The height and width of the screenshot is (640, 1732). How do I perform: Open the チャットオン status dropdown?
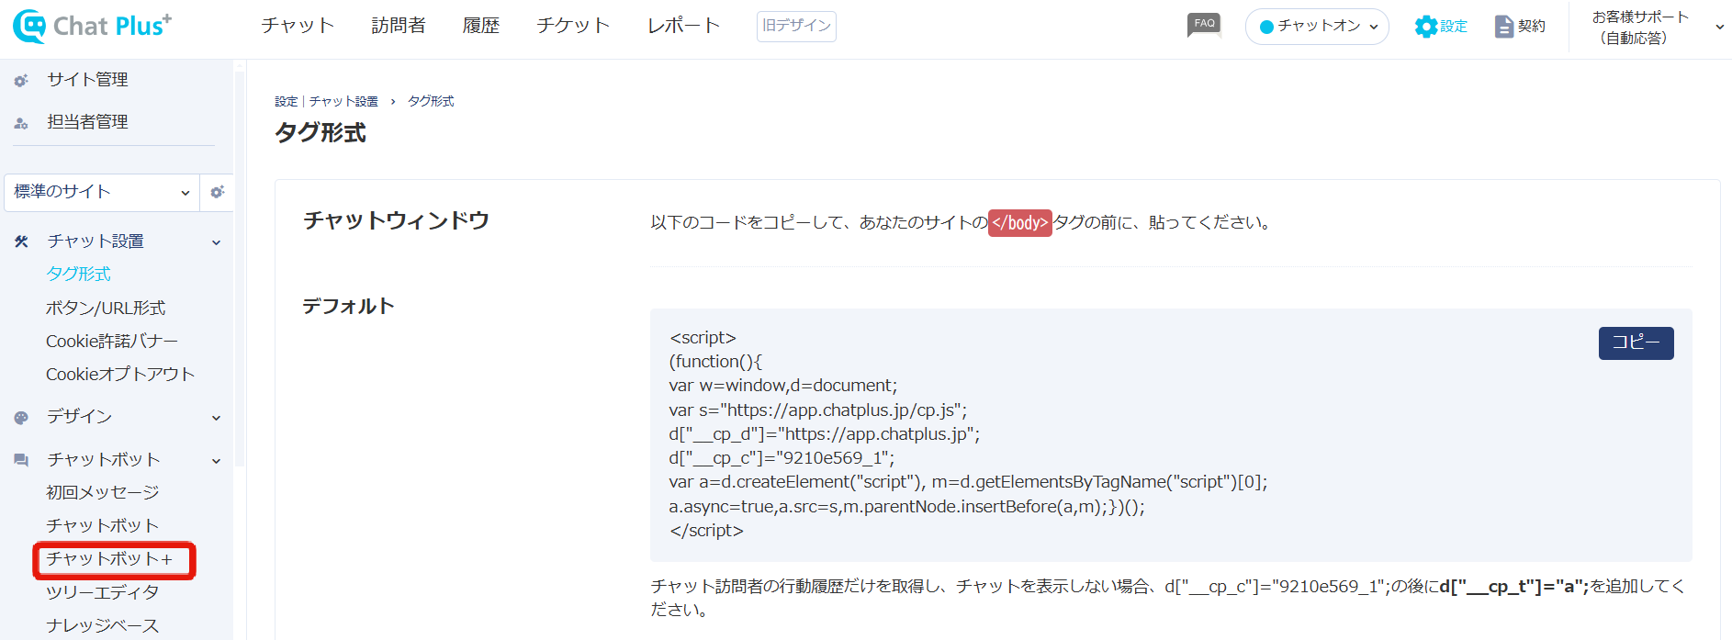(1317, 27)
